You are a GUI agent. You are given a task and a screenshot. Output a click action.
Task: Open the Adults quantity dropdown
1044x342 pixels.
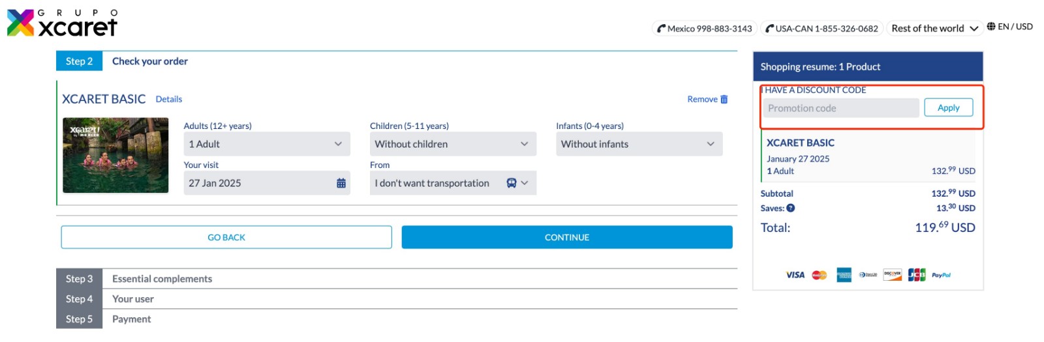pos(266,144)
